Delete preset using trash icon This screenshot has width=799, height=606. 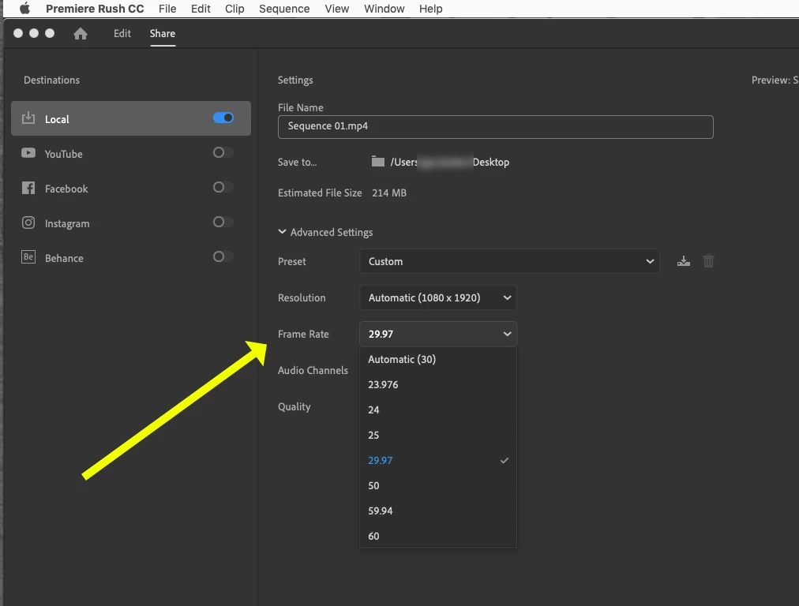tap(708, 261)
